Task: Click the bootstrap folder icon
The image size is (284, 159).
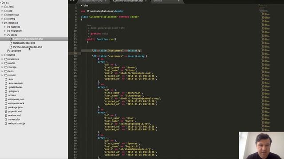Action: (6, 15)
